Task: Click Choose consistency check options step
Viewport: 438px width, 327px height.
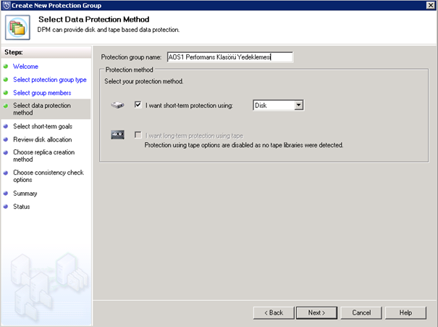Action: 49,176
